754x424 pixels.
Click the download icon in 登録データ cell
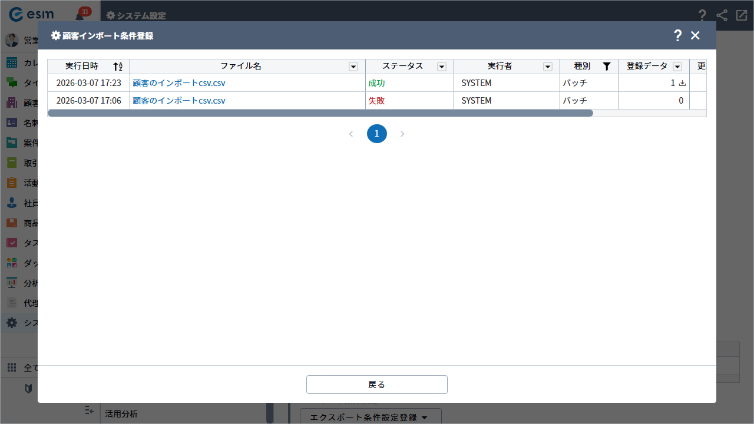pos(683,83)
